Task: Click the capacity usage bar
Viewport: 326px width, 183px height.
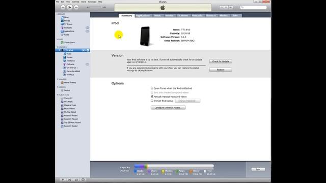Action: pyautogui.click(x=174, y=166)
